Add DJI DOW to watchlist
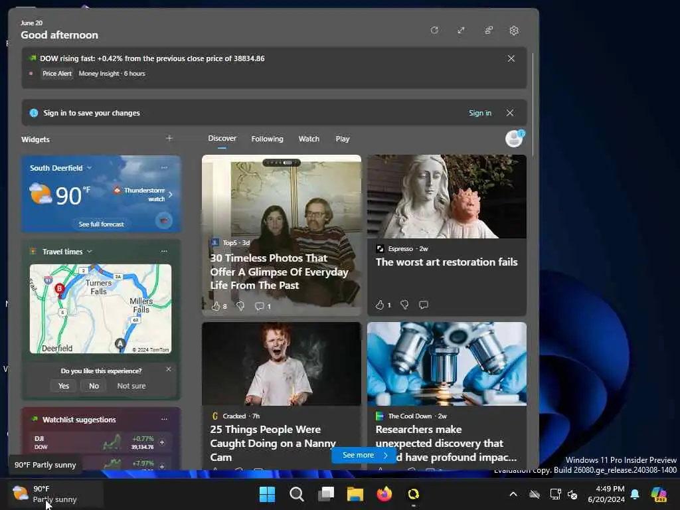 (162, 442)
